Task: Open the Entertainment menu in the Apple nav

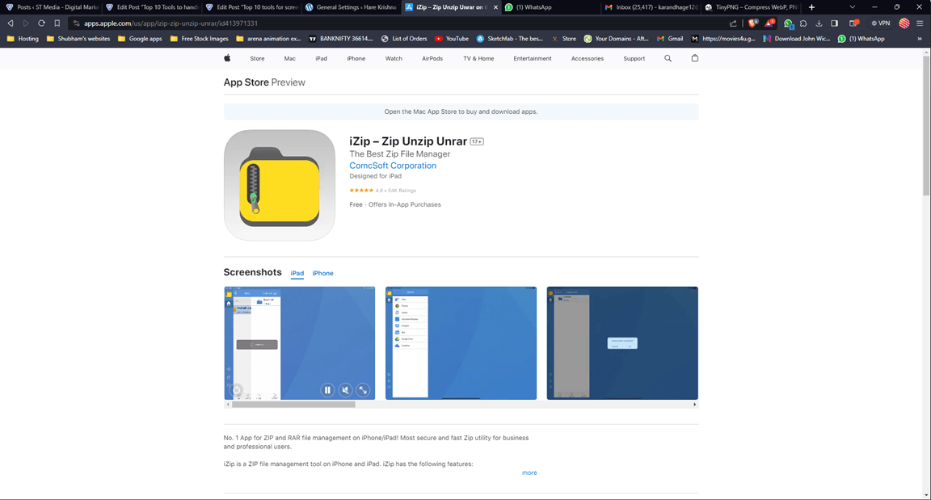Action: (532, 58)
